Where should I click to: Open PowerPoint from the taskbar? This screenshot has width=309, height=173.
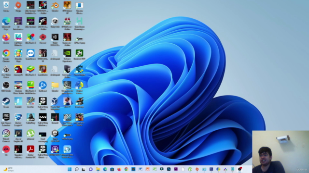click(x=147, y=169)
